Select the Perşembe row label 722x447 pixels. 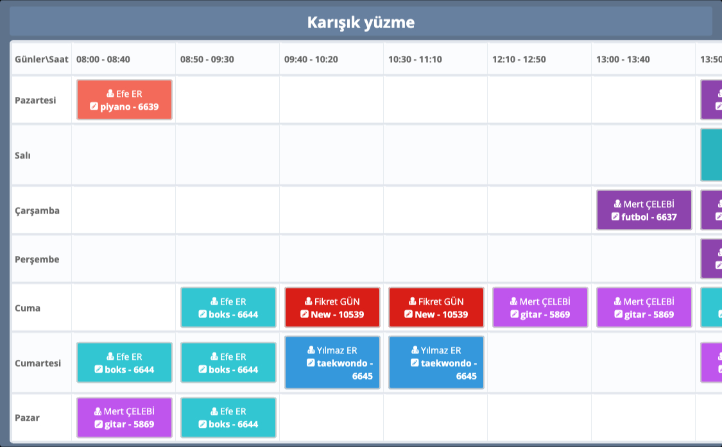37,259
